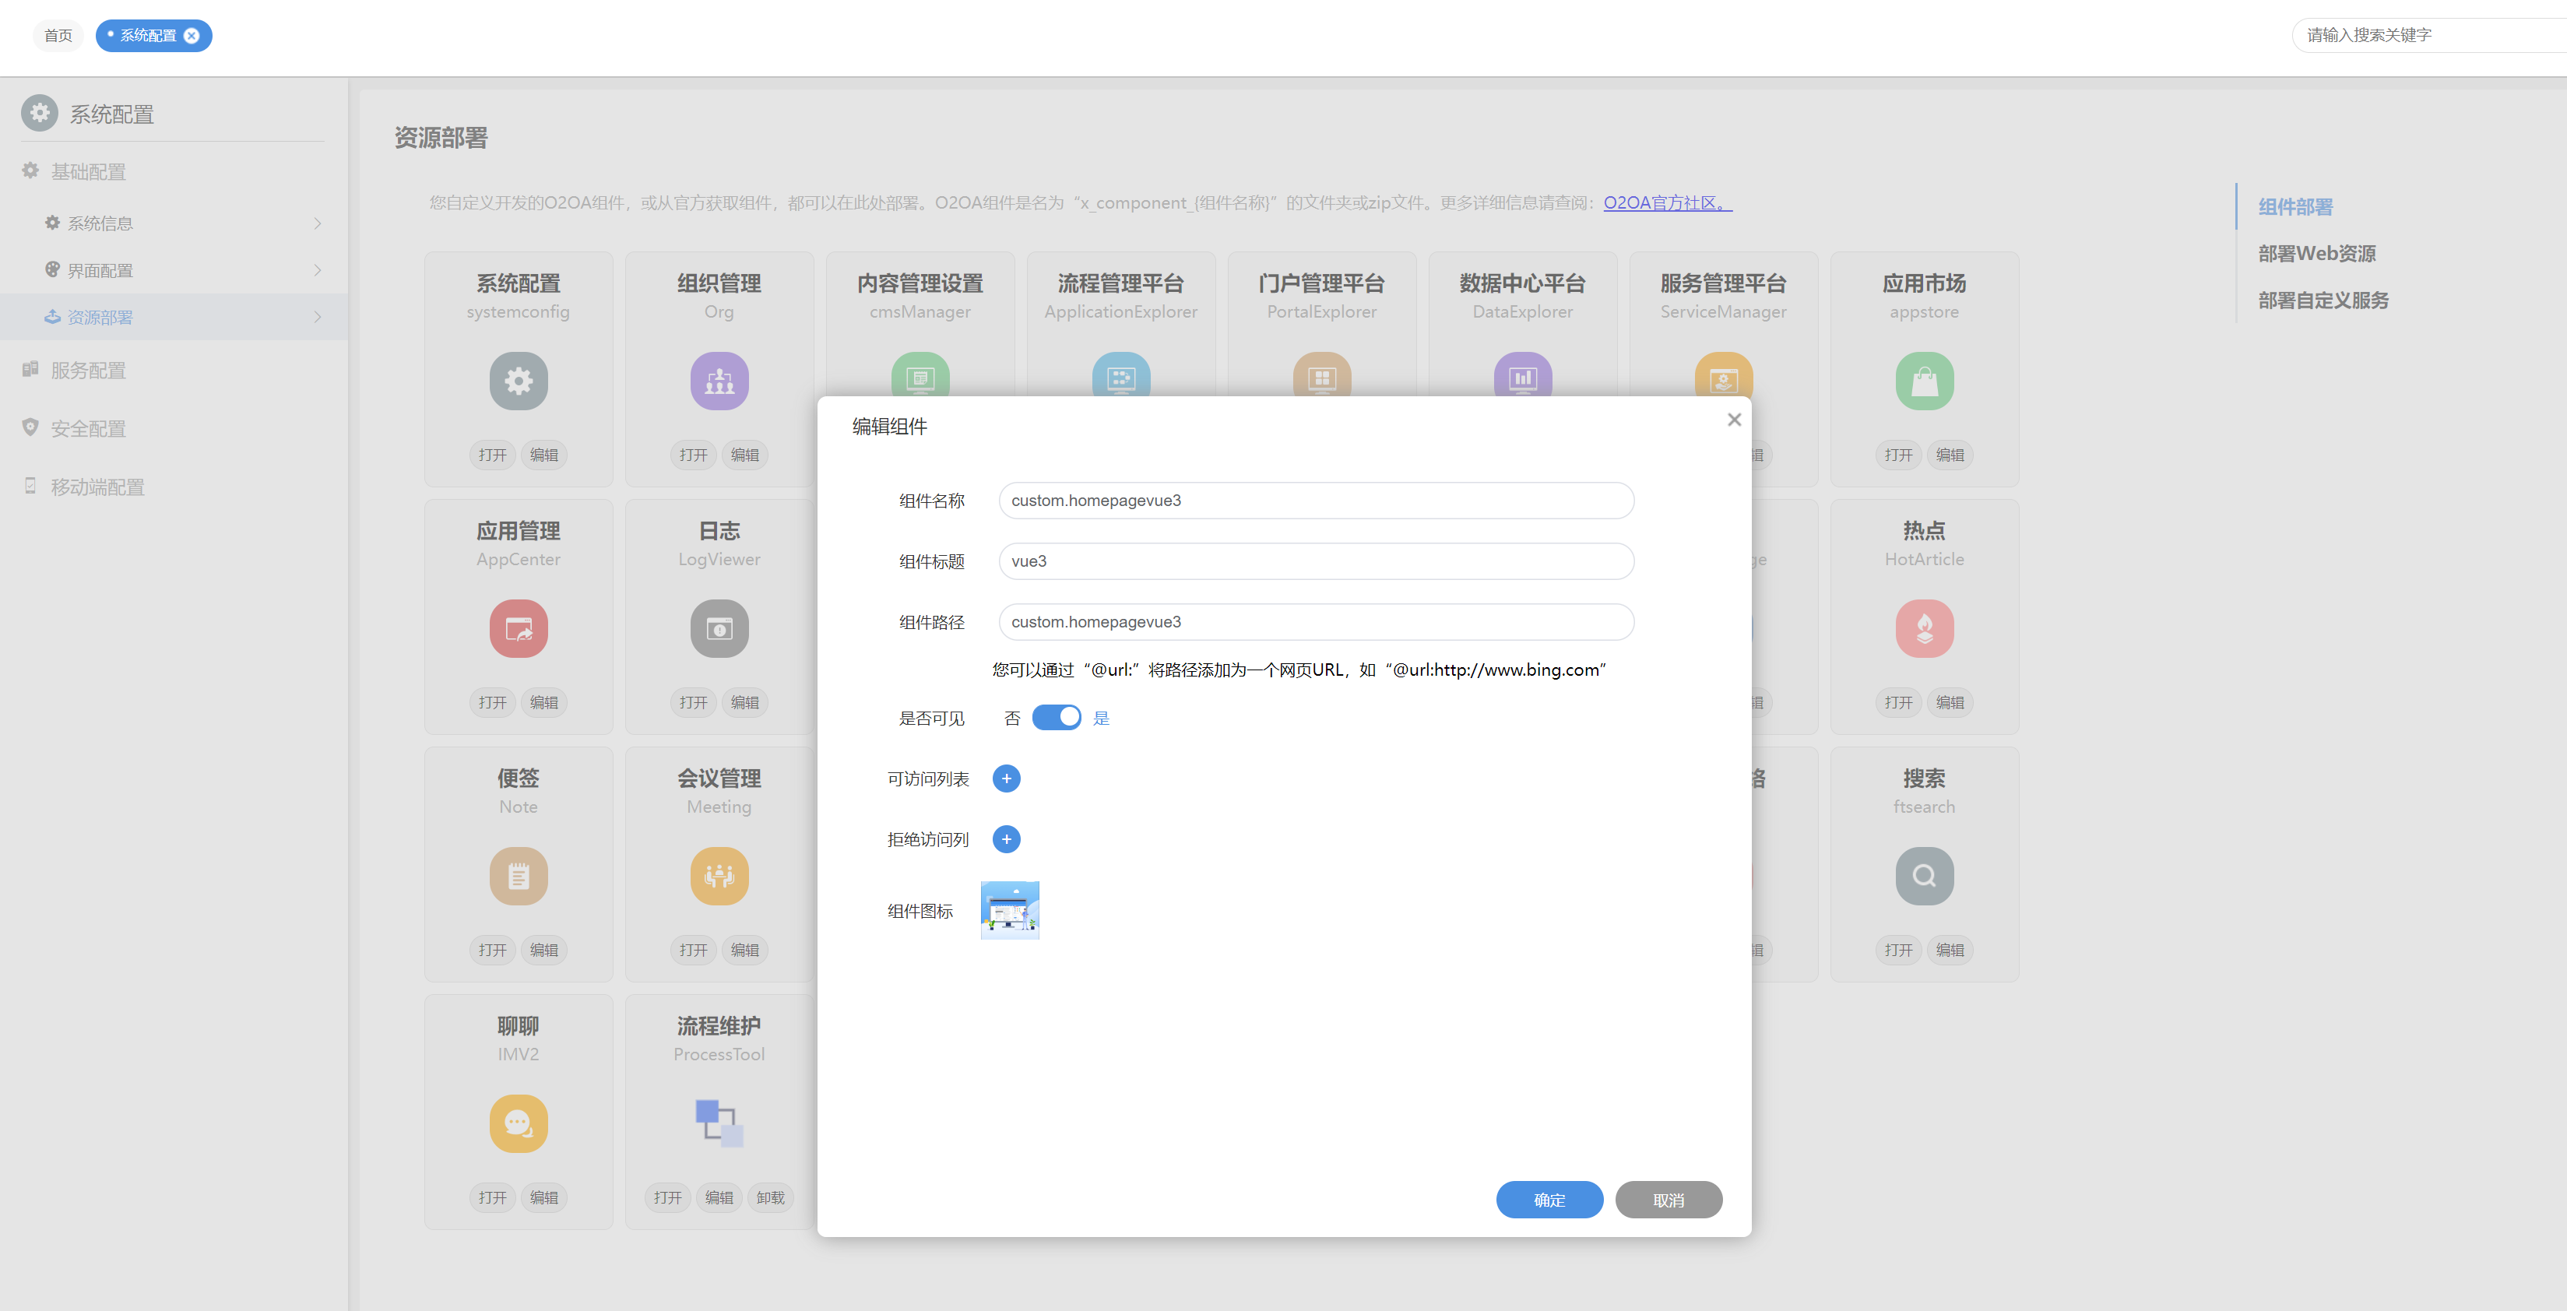The image size is (2567, 1311).
Task: Click the 组件标题 input field
Action: click(x=1315, y=561)
